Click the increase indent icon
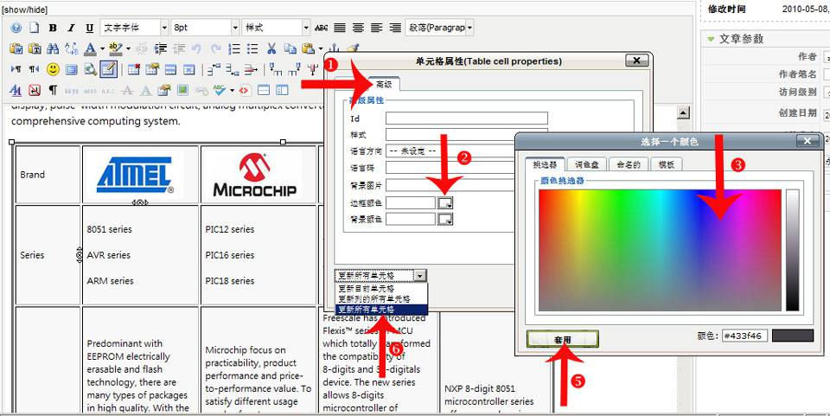The image size is (830, 416). (x=161, y=48)
